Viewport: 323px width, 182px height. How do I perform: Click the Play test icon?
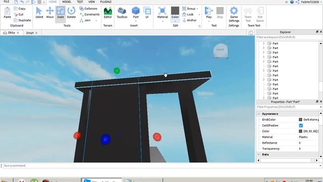tap(208, 11)
